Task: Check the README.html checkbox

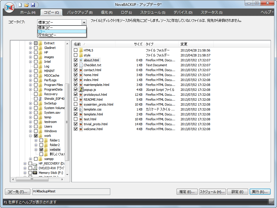Action: pyautogui.click(x=76, y=100)
